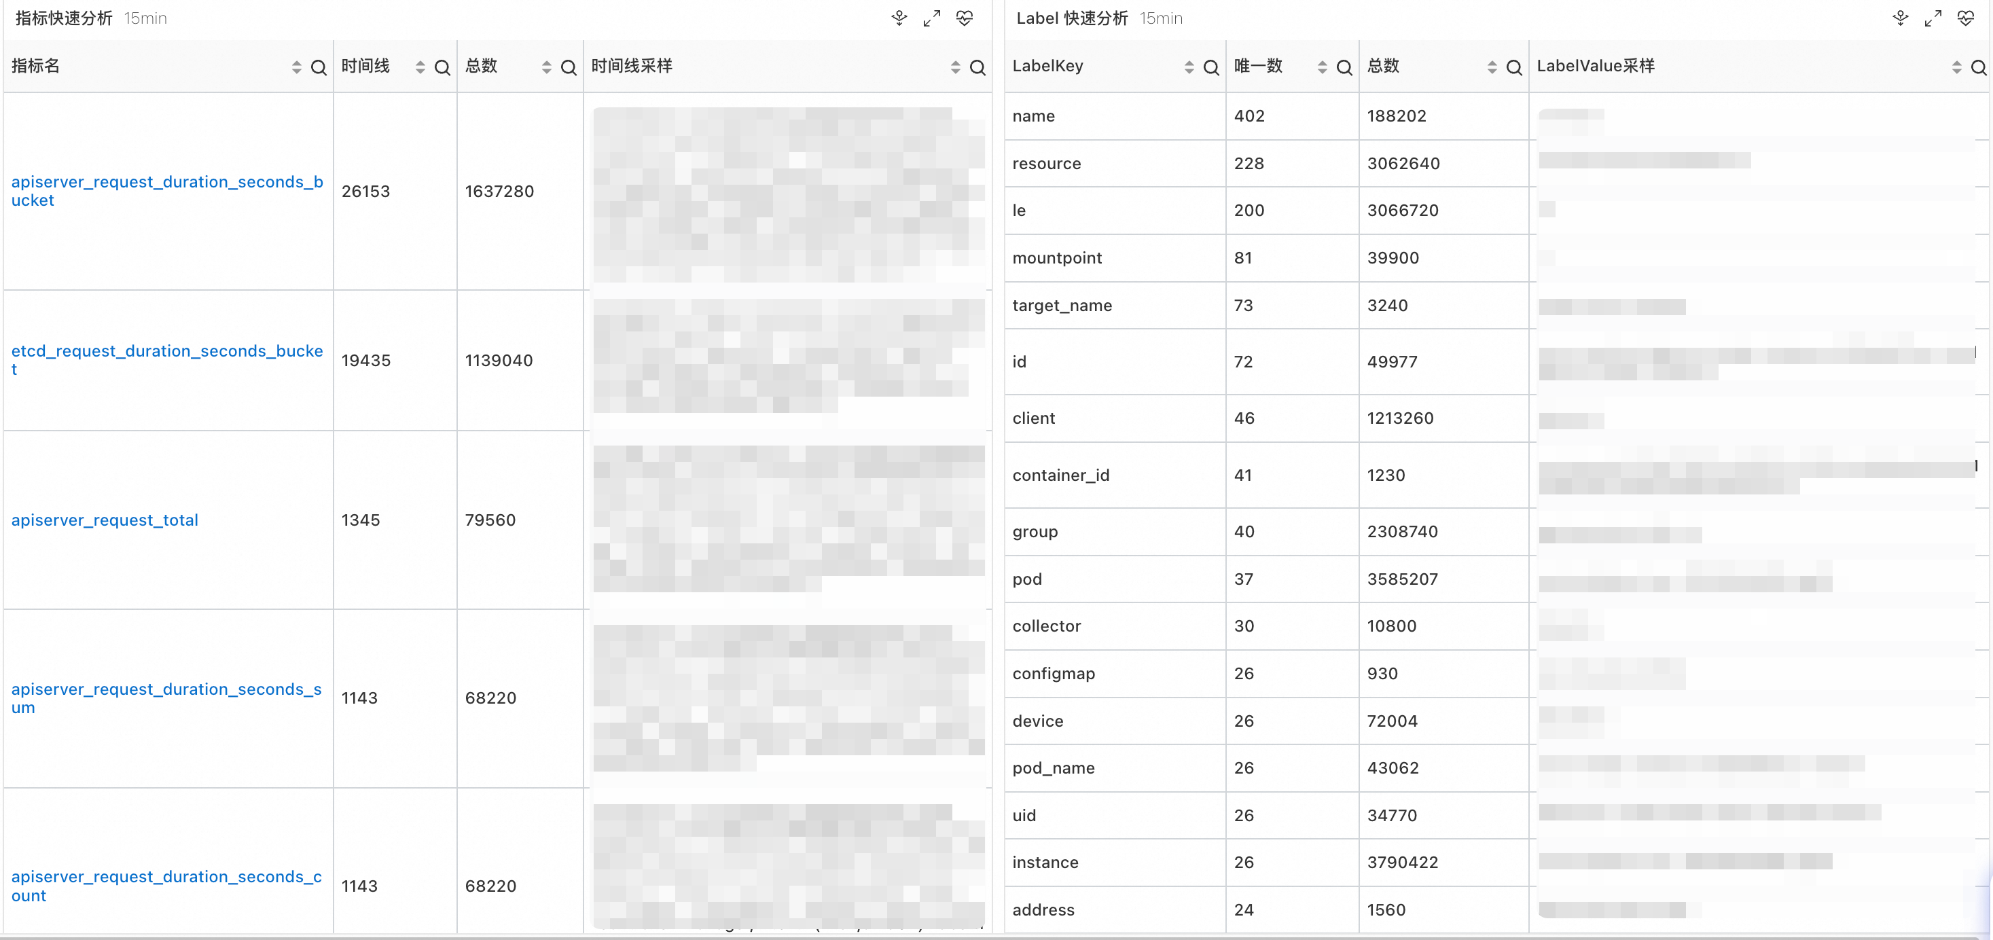Select the container_id label row
1993x940 pixels.
pyautogui.click(x=1061, y=475)
